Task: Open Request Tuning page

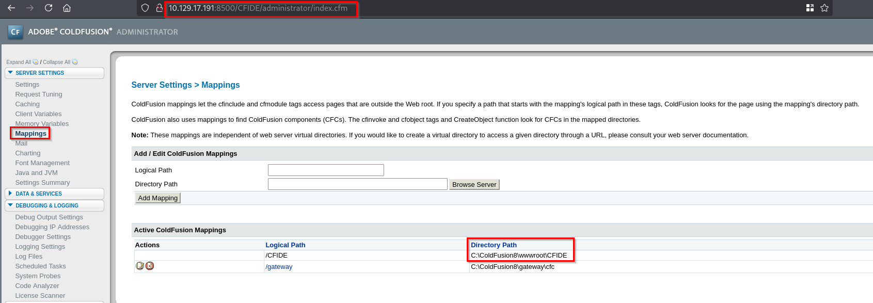Action: [39, 94]
